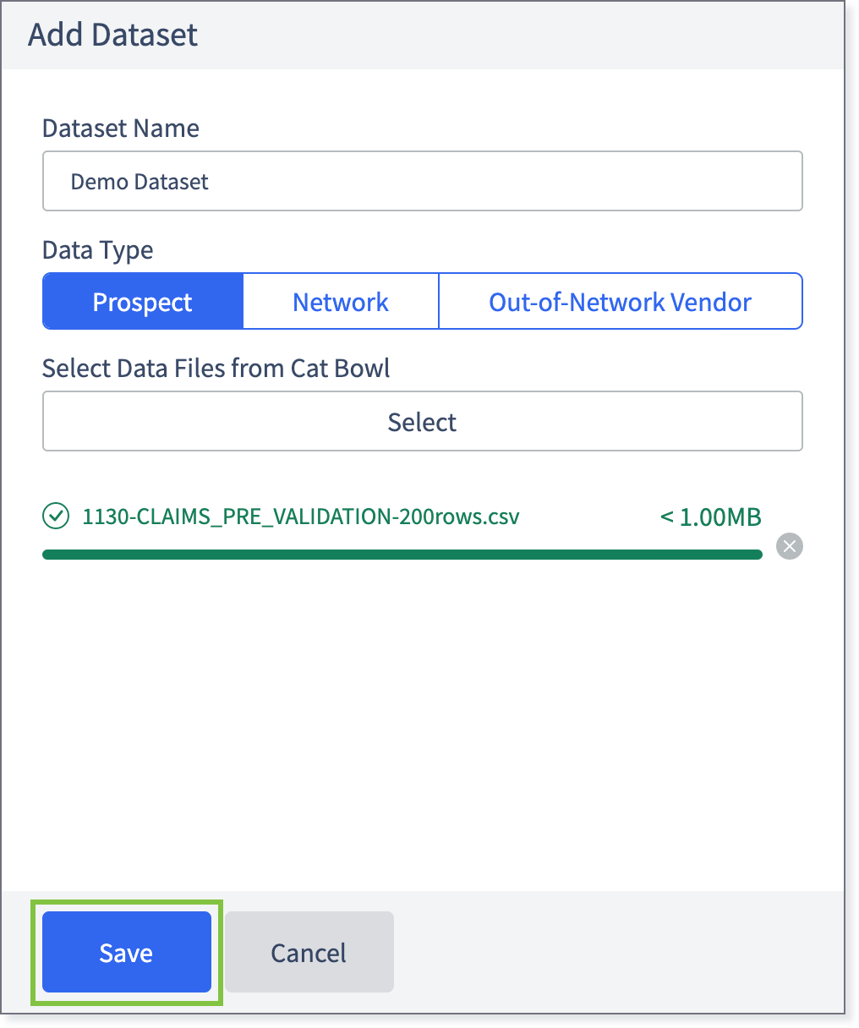Click the 1130-CLAIMS_PRE_VALIDATION-200rows.csv file name
Screen dimensions: 859x1028
[x=301, y=517]
